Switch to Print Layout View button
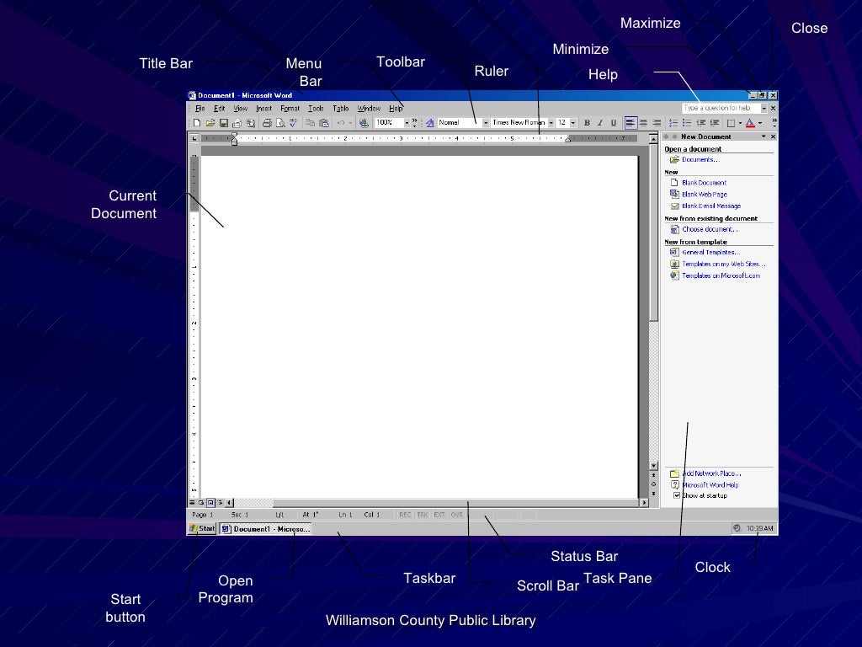This screenshot has width=862, height=647. 210,502
